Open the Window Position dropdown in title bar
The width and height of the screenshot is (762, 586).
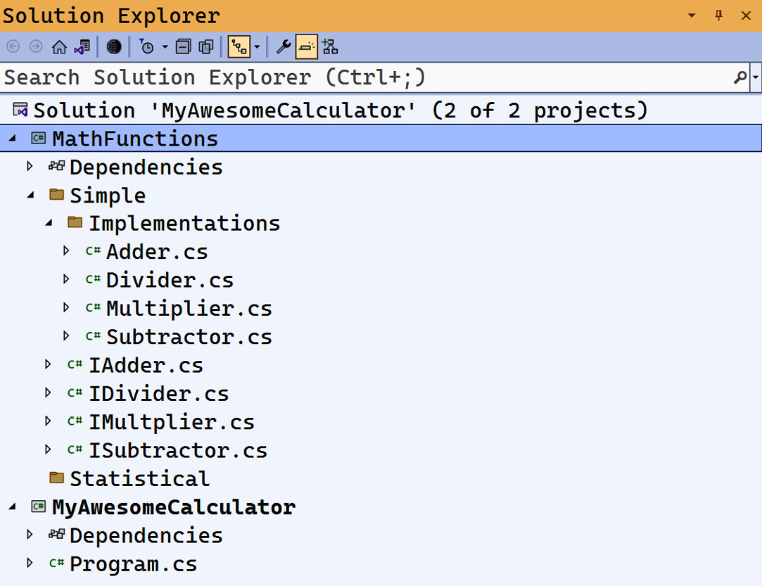(692, 15)
